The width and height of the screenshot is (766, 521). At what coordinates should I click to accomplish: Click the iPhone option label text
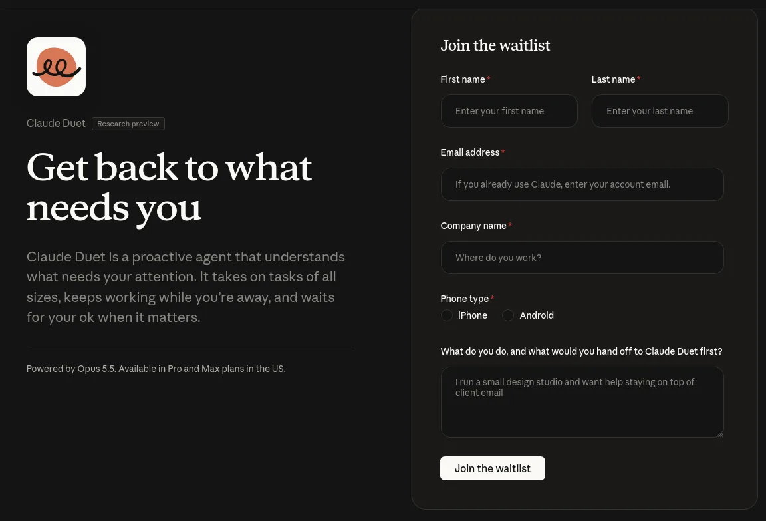coord(472,316)
